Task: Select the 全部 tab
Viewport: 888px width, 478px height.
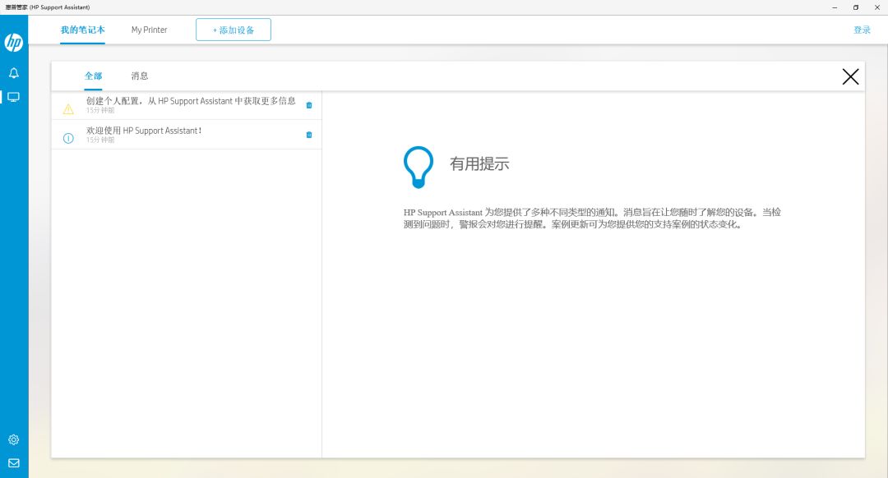Action: (x=94, y=76)
